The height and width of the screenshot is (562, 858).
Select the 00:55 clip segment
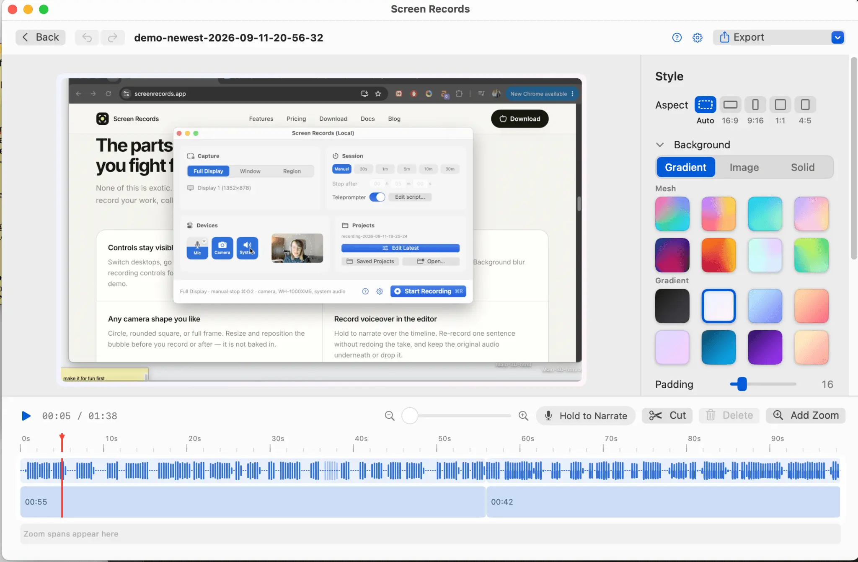[253, 502]
